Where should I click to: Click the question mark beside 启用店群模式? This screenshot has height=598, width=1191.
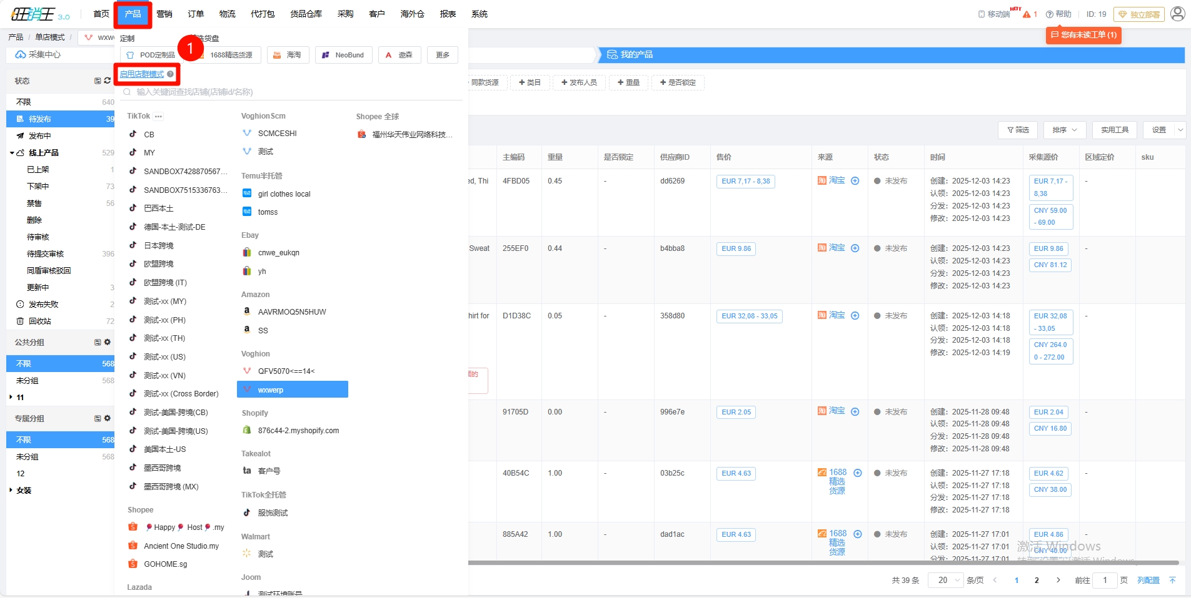(x=171, y=74)
